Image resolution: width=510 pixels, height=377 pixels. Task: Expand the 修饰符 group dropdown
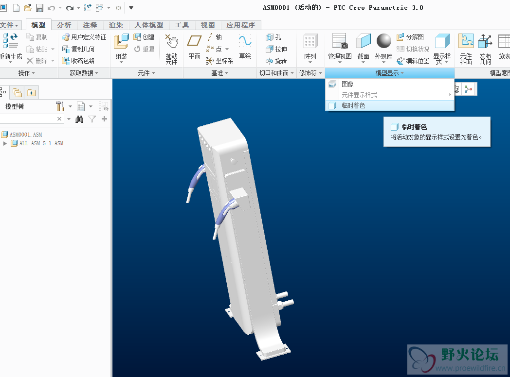tap(310, 73)
